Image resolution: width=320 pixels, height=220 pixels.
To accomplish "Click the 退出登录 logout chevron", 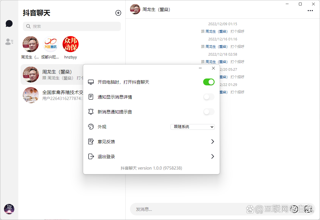I will tap(213, 157).
